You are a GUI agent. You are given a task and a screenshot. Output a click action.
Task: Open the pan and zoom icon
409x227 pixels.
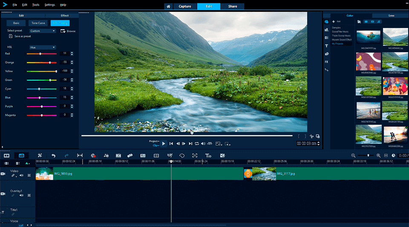click(195, 156)
